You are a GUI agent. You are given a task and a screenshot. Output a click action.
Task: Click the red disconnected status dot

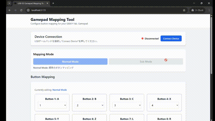tap(142, 39)
